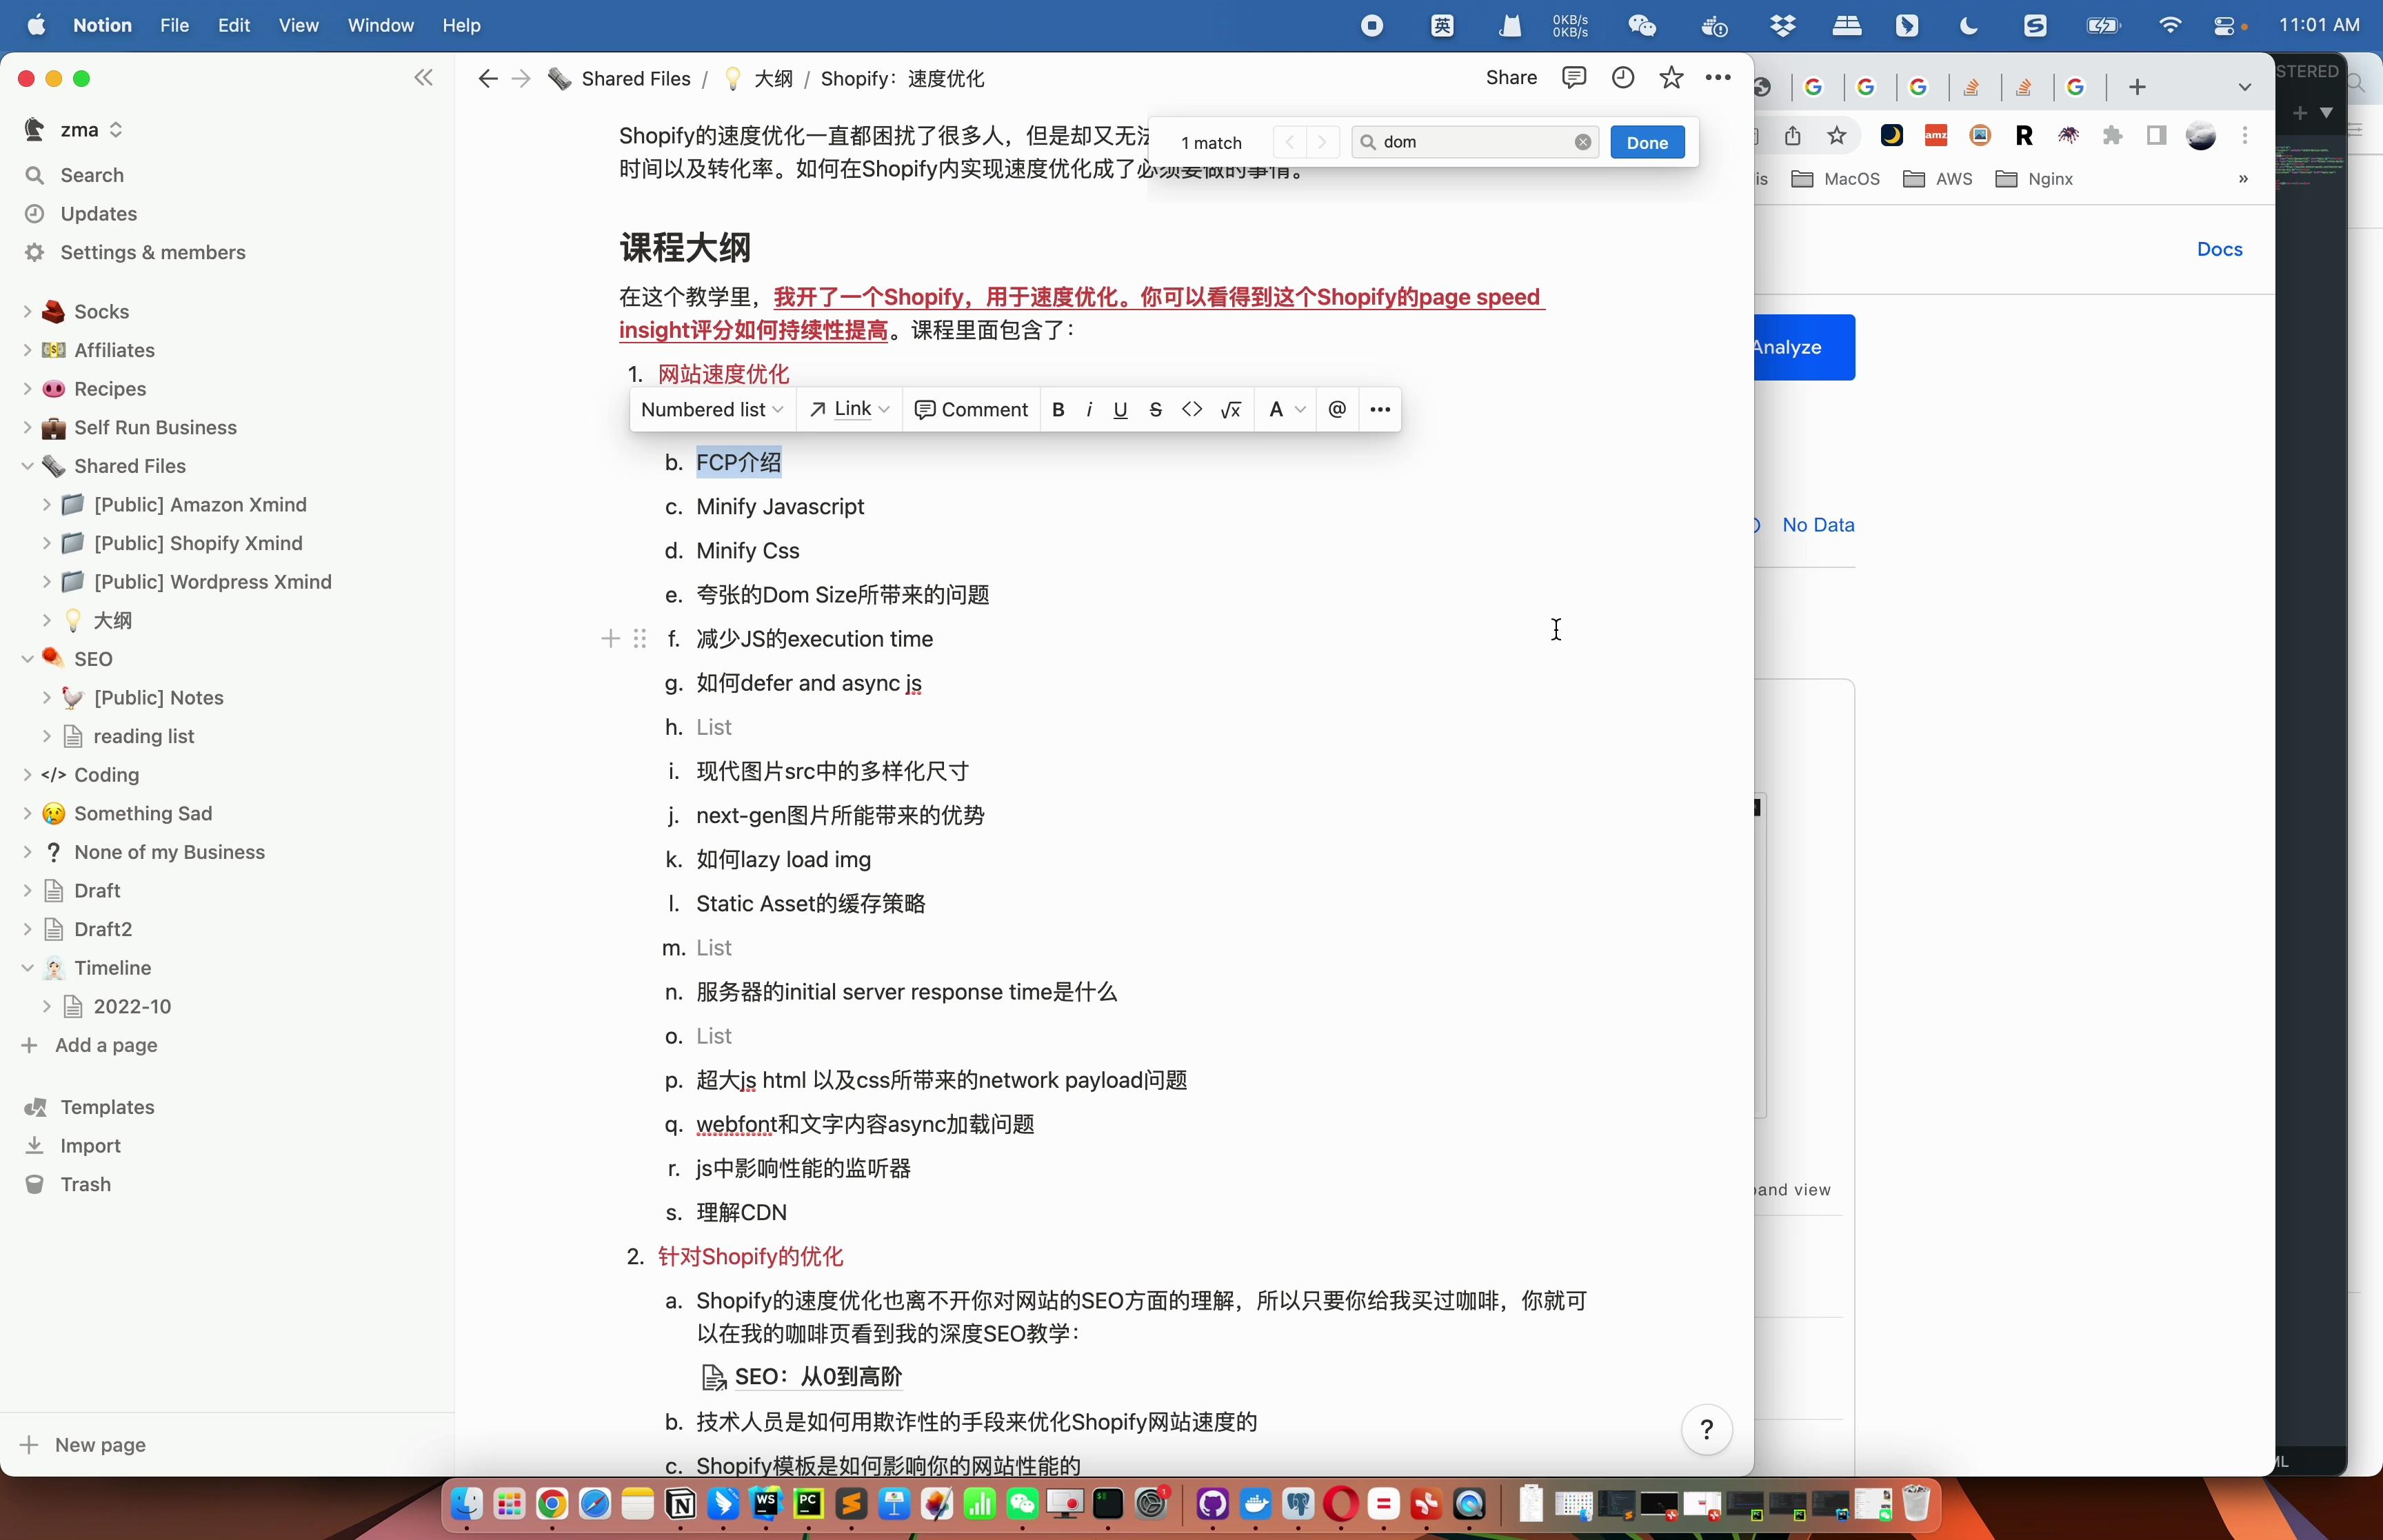The height and width of the screenshot is (1540, 2383).
Task: Click the find-in-page search field
Action: 1474,142
